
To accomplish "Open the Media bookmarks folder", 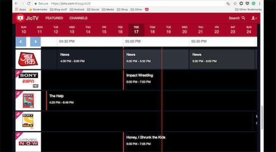I will pyautogui.click(x=108, y=9).
